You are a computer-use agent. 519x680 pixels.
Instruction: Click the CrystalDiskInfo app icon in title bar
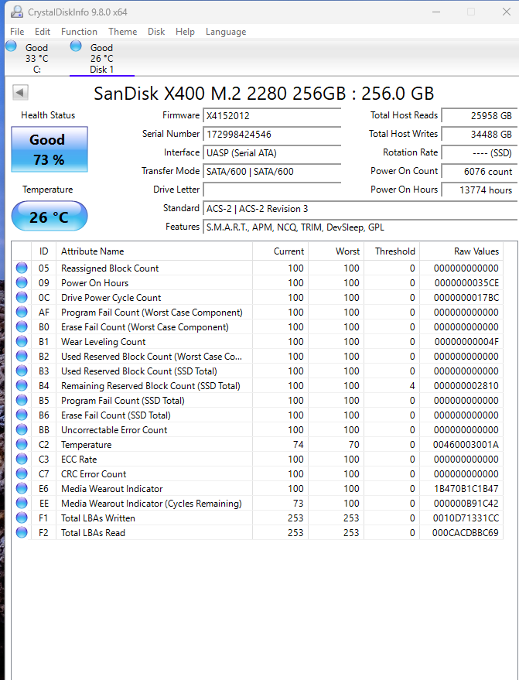(17, 12)
